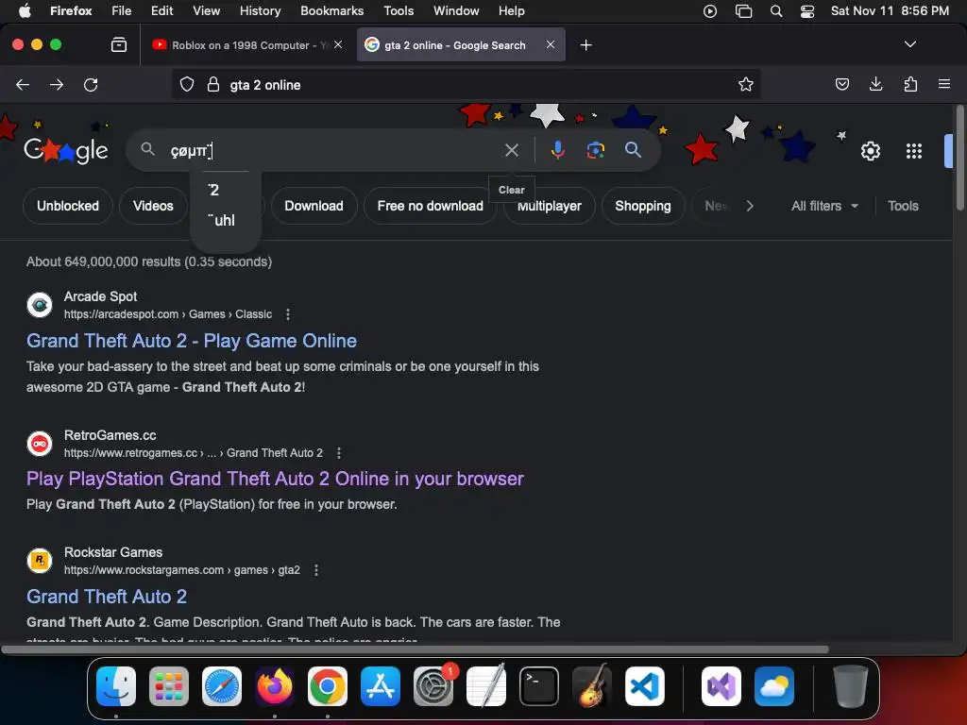
Task: Open macOS Control Center toggle icon
Action: tap(807, 11)
